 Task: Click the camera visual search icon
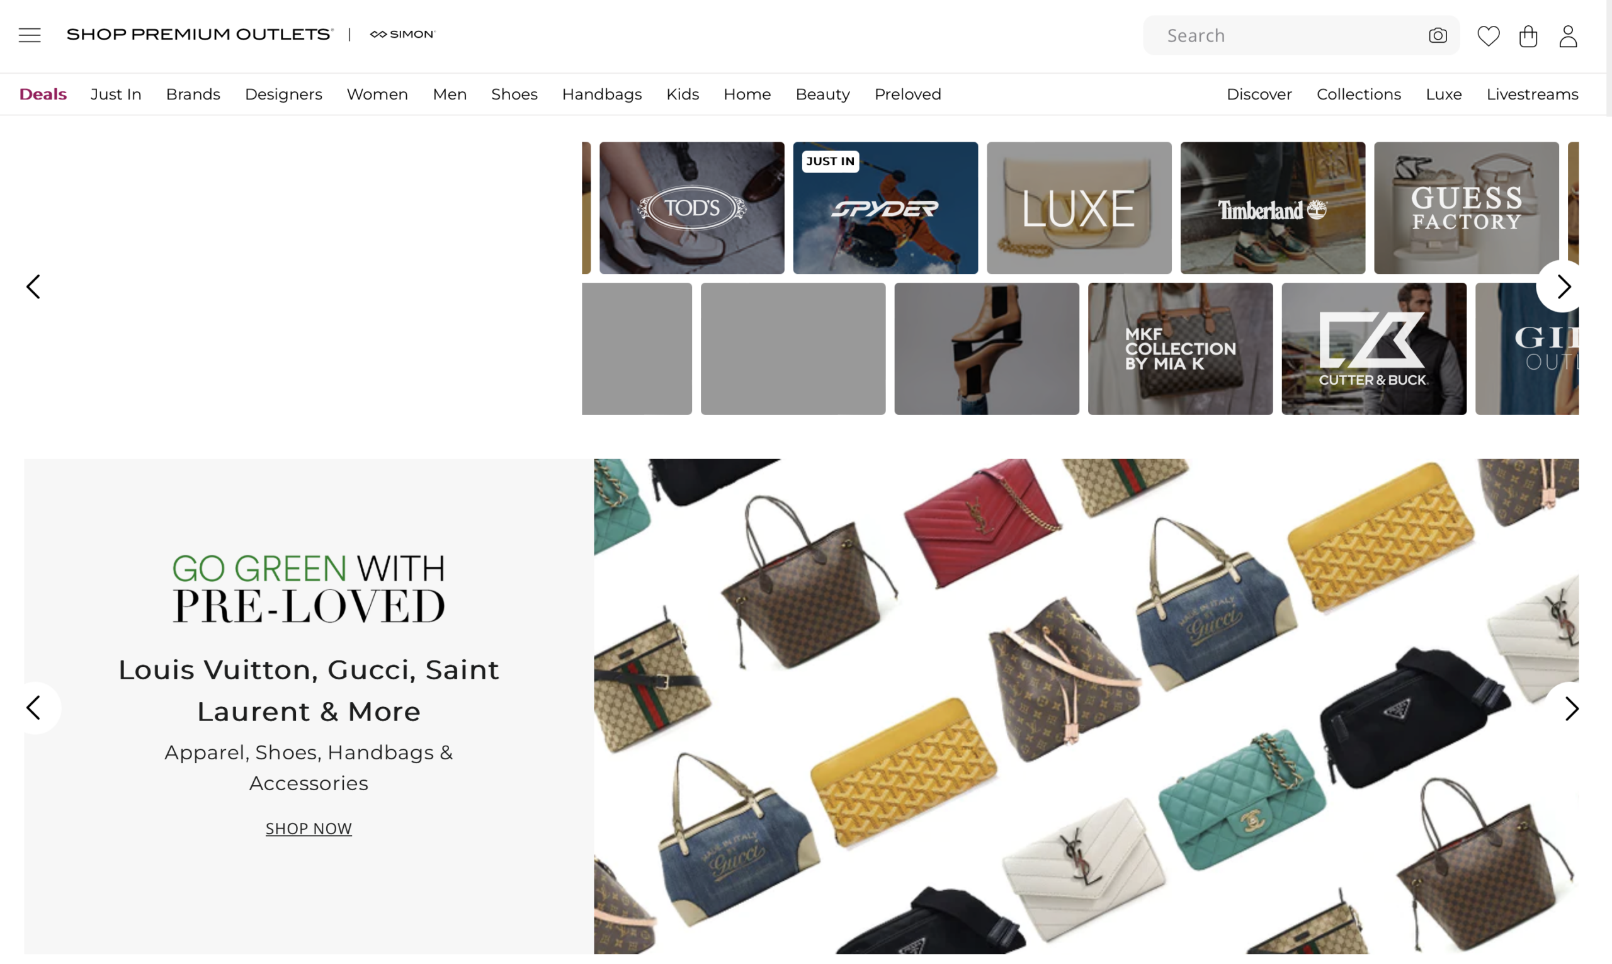(x=1438, y=35)
